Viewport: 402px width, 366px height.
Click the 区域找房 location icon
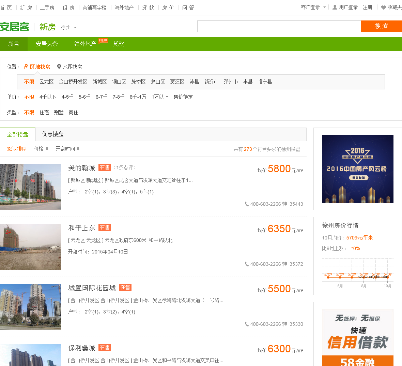click(26, 67)
